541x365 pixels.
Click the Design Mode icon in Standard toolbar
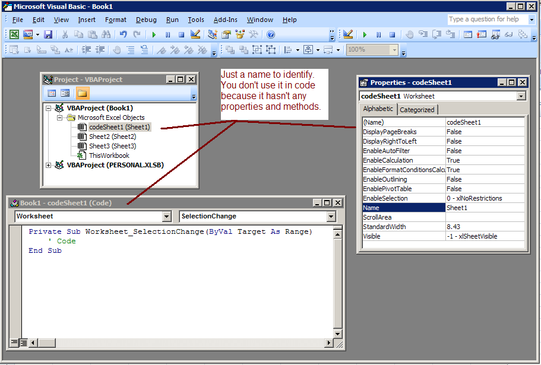point(195,35)
